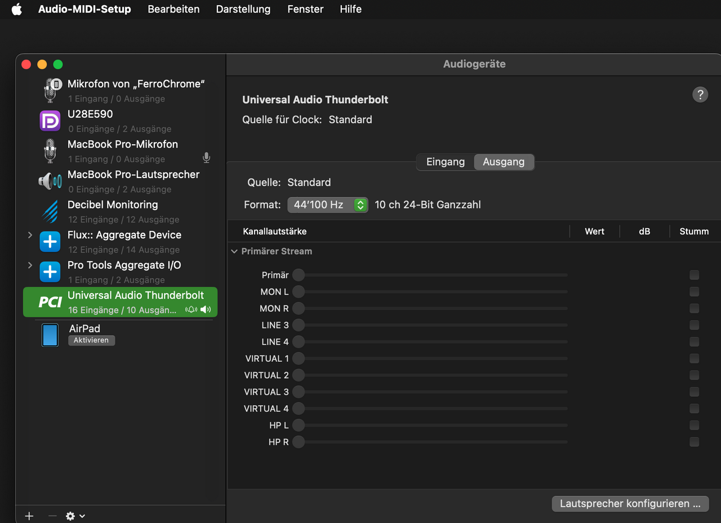
Task: Expand the Pro Tools Aggregate I/O row
Action: tap(30, 265)
